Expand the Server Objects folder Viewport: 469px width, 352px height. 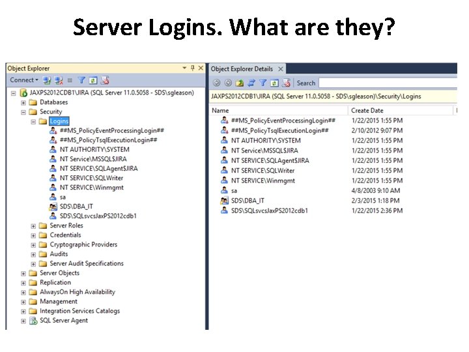coord(23,274)
